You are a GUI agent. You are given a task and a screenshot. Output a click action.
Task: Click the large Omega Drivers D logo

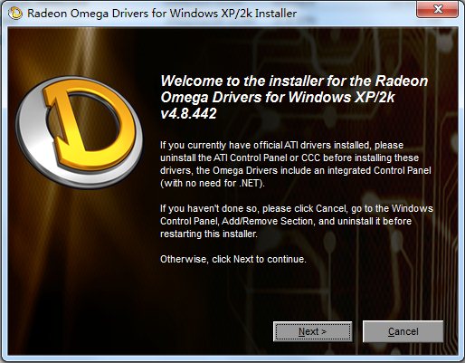point(79,132)
